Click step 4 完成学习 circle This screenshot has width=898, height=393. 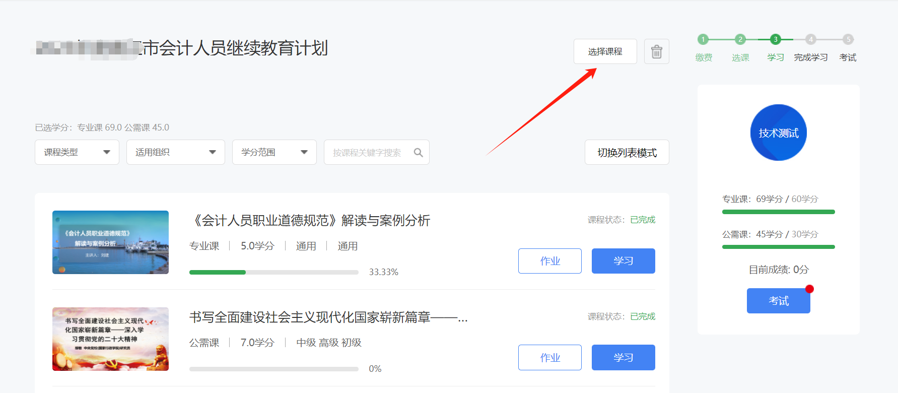[810, 39]
